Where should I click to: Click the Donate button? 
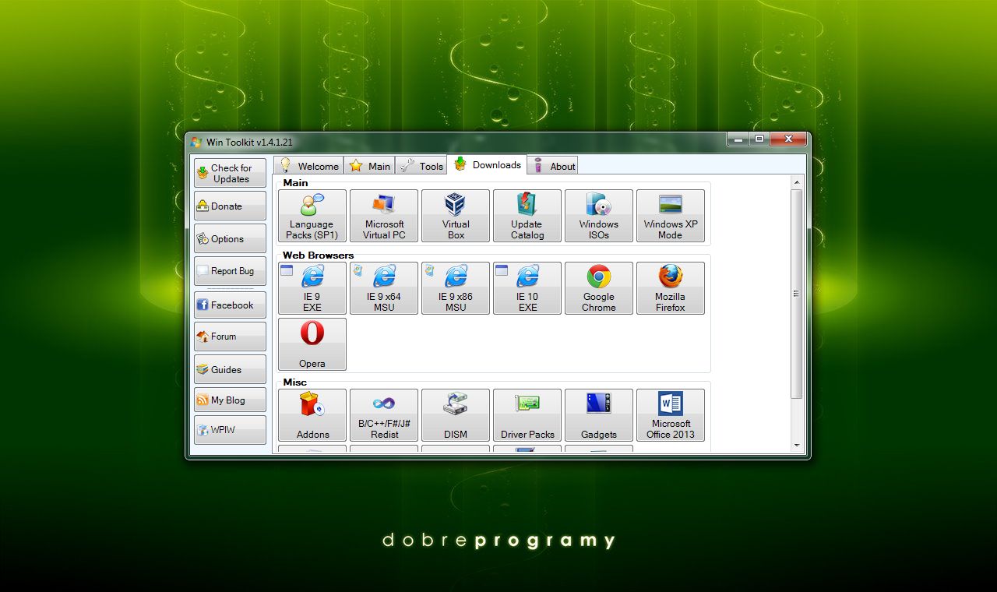(230, 206)
